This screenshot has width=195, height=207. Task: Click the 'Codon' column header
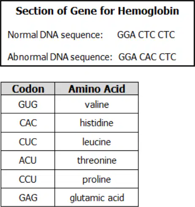(28, 89)
